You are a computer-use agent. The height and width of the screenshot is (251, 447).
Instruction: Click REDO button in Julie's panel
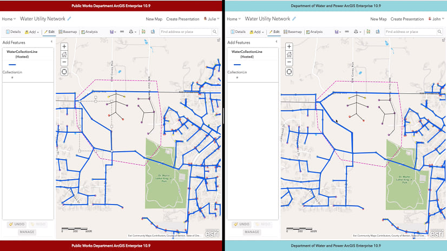point(38,224)
